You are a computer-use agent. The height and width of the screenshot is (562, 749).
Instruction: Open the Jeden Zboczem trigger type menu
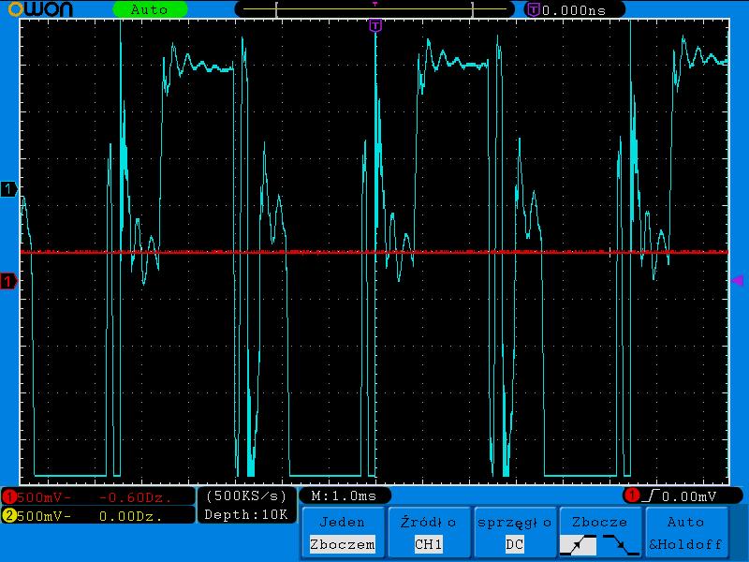point(343,533)
